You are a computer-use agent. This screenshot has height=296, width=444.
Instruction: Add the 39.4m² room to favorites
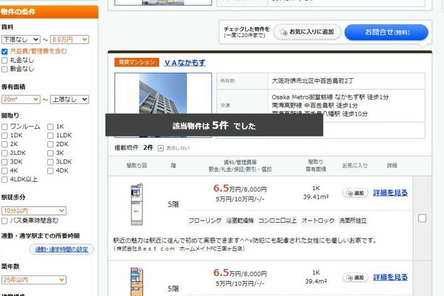[355, 277]
